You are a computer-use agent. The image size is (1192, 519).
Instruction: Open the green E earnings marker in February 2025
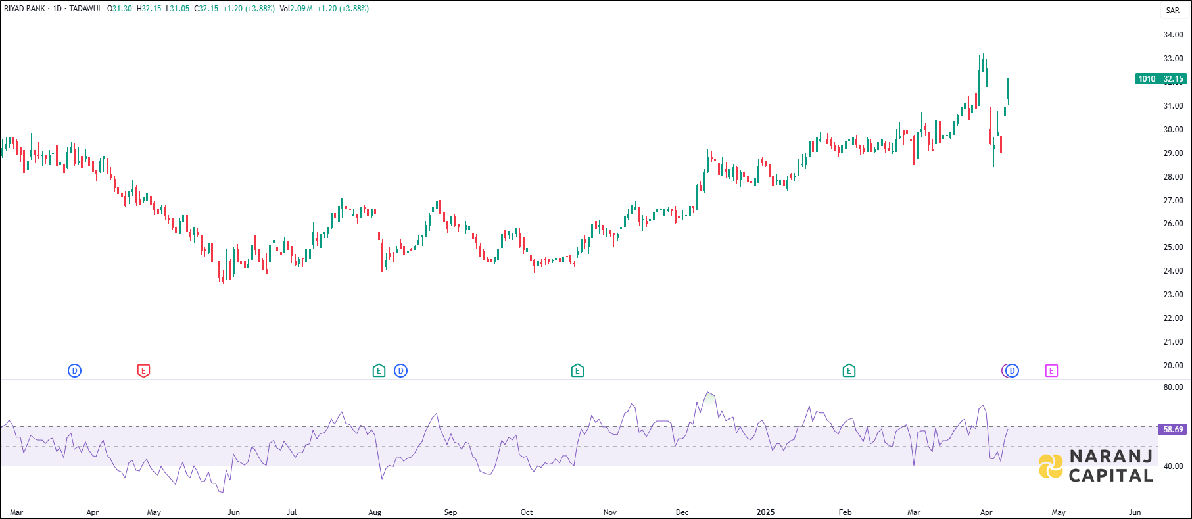tap(849, 371)
